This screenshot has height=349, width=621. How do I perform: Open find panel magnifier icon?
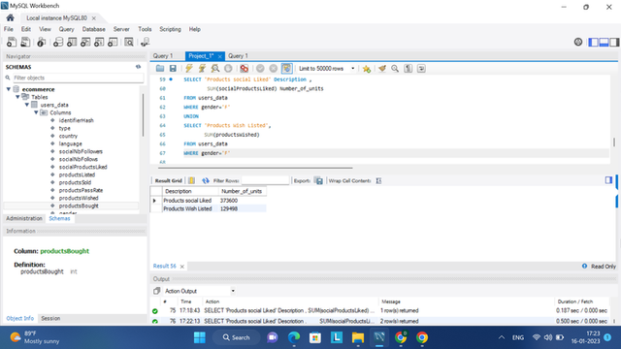(x=395, y=69)
